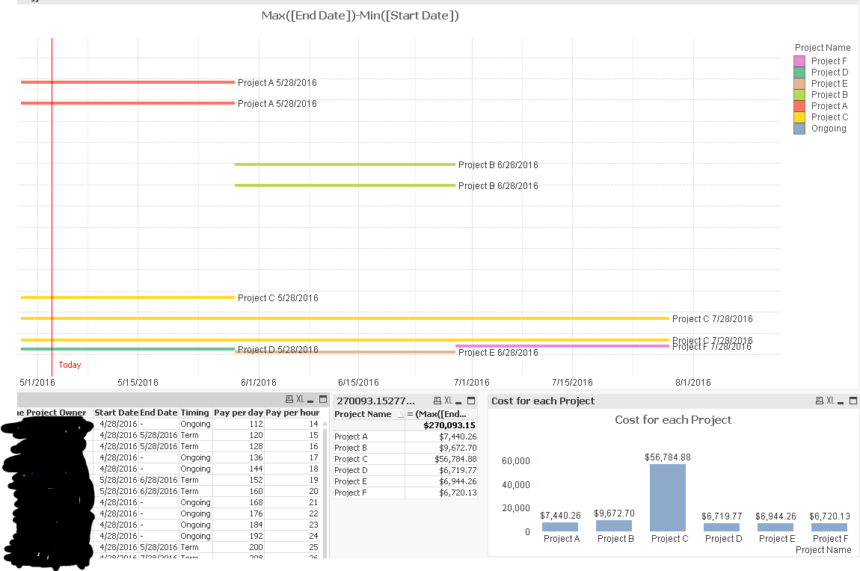The width and height of the screenshot is (860, 571).
Task: Click the print icon on the project table
Action: [289, 400]
